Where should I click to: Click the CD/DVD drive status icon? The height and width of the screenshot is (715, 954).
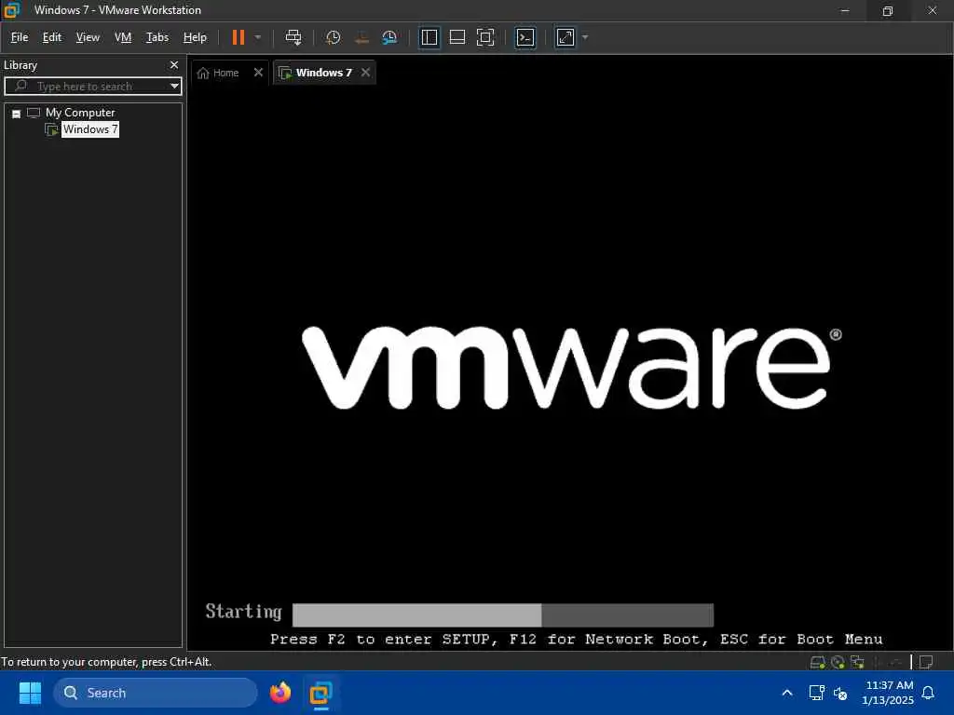pyautogui.click(x=838, y=662)
